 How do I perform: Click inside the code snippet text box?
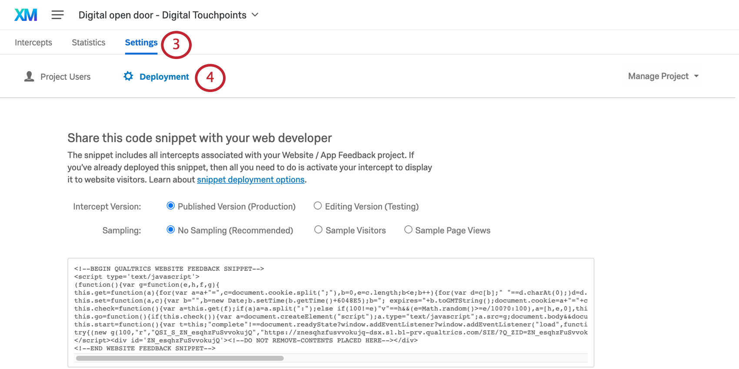331,313
